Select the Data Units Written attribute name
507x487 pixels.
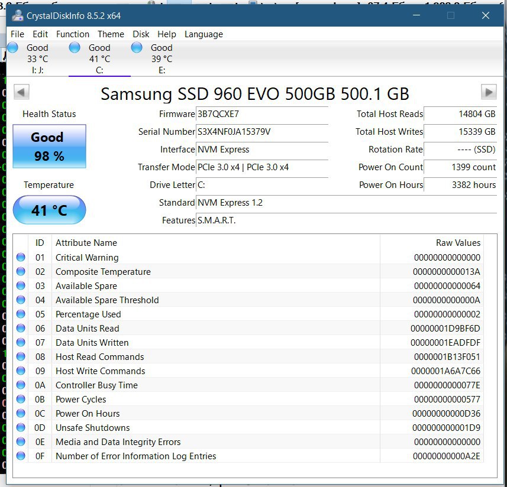click(x=92, y=343)
